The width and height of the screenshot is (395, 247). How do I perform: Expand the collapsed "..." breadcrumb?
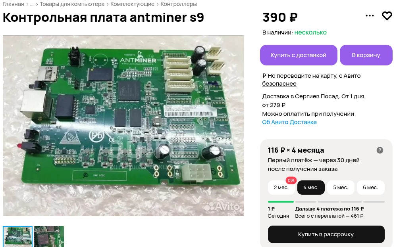click(32, 4)
